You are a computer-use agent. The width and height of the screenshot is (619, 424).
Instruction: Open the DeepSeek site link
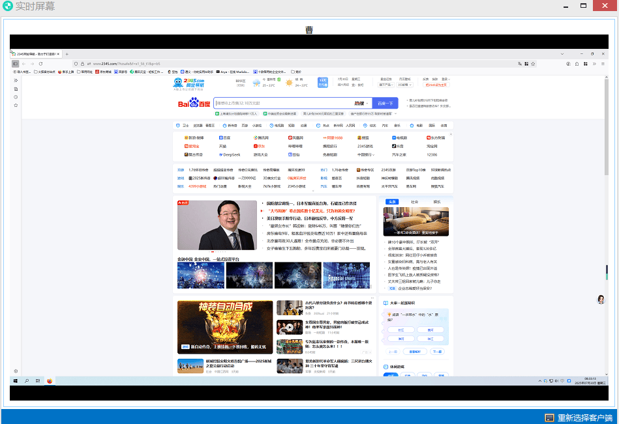230,155
